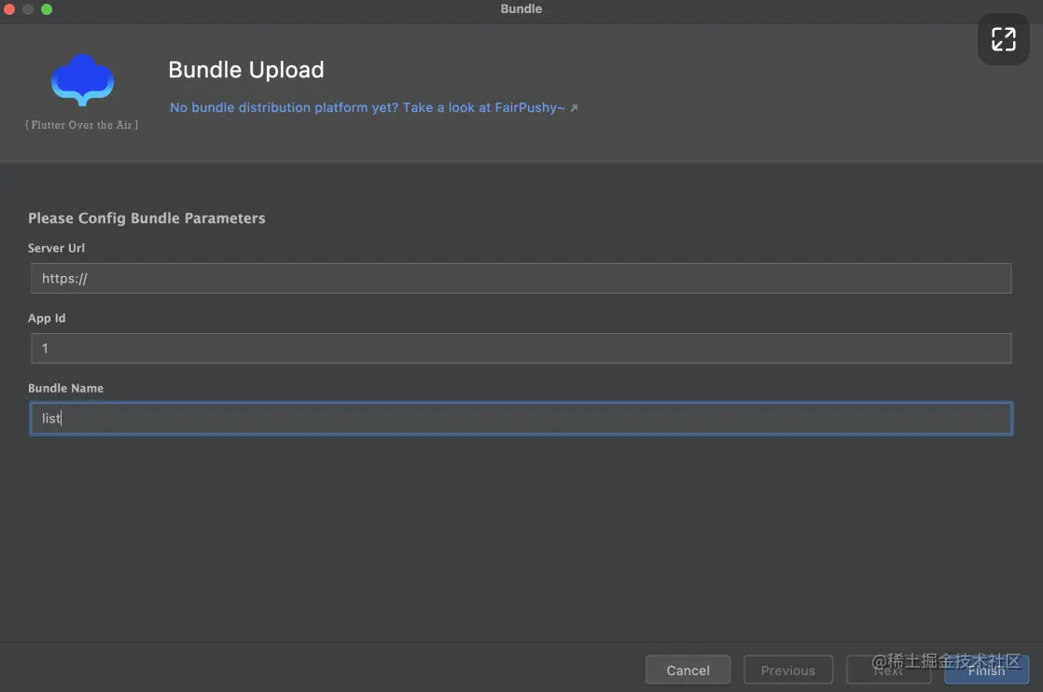The image size is (1043, 692).
Task: Click the Bundle Name label
Action: pos(66,388)
